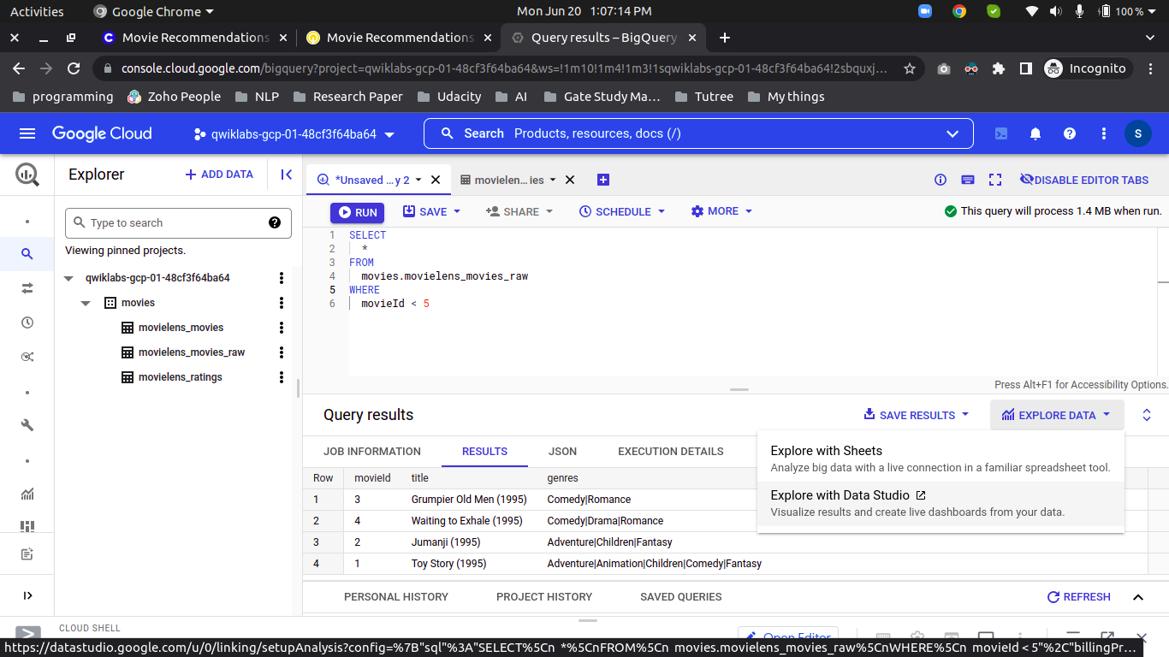The width and height of the screenshot is (1169, 657).
Task: Open the system clock calendar
Action: coord(584,11)
